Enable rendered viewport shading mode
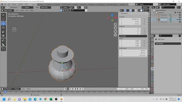 click(146, 10)
